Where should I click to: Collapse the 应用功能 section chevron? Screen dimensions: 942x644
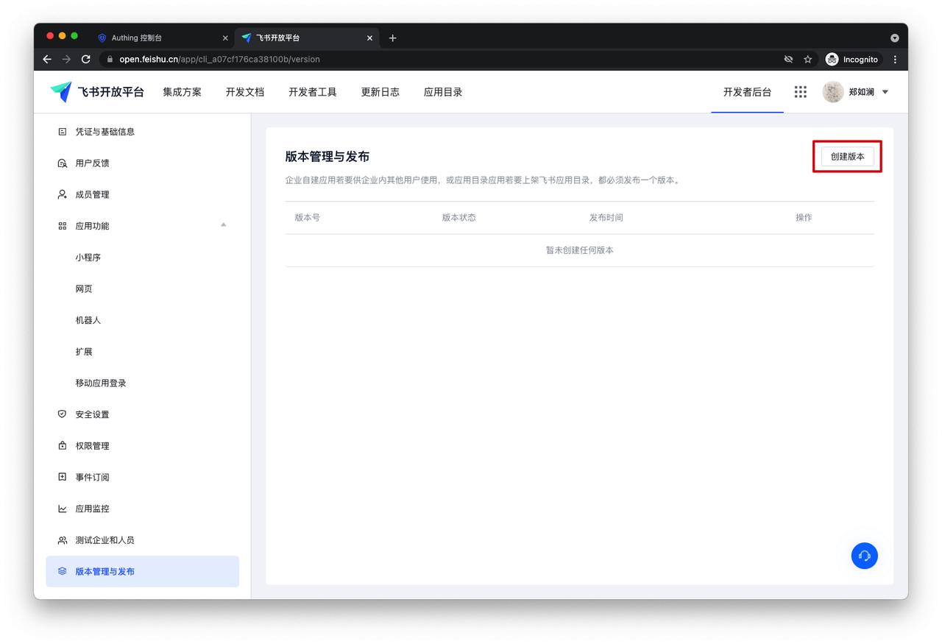(224, 226)
